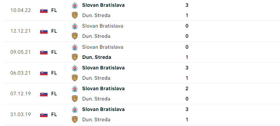This screenshot has width=280, height=126.
Task: Click Dun. Streda crest in 09.05.21 match
Action: (75, 57)
